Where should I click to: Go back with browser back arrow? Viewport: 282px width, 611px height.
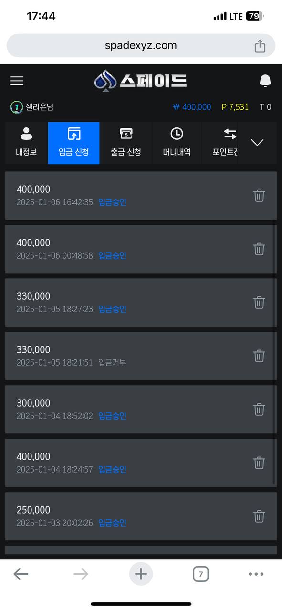[x=21, y=574]
